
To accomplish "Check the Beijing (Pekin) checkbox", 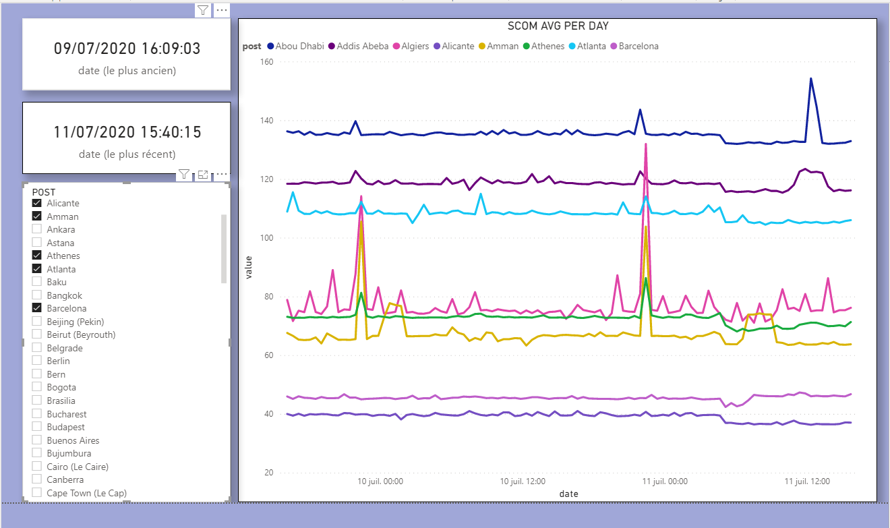I will click(x=37, y=322).
